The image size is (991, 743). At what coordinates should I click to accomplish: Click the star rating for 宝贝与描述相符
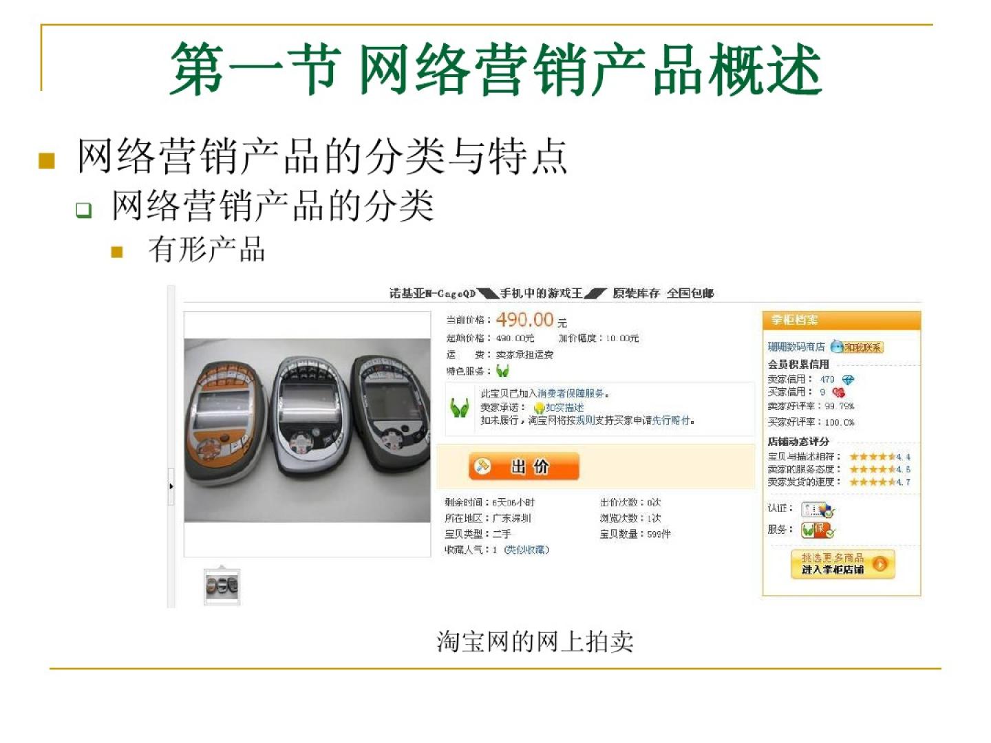pyautogui.click(x=873, y=457)
